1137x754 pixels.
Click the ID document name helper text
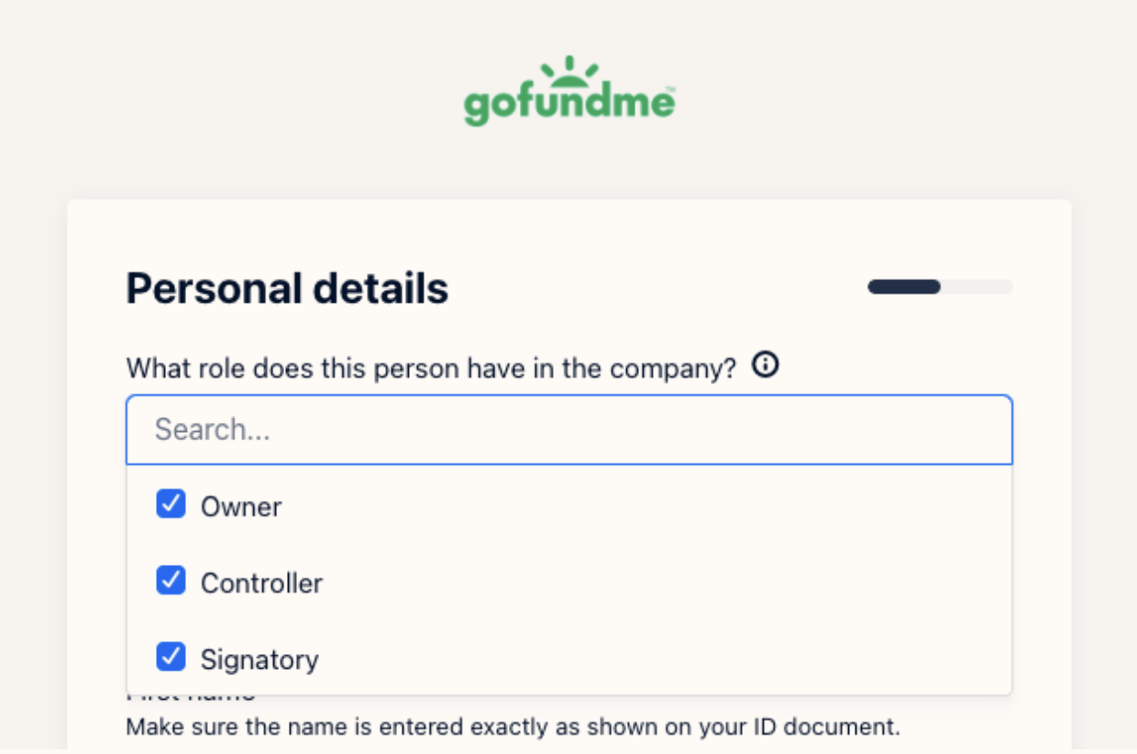pyautogui.click(x=513, y=727)
